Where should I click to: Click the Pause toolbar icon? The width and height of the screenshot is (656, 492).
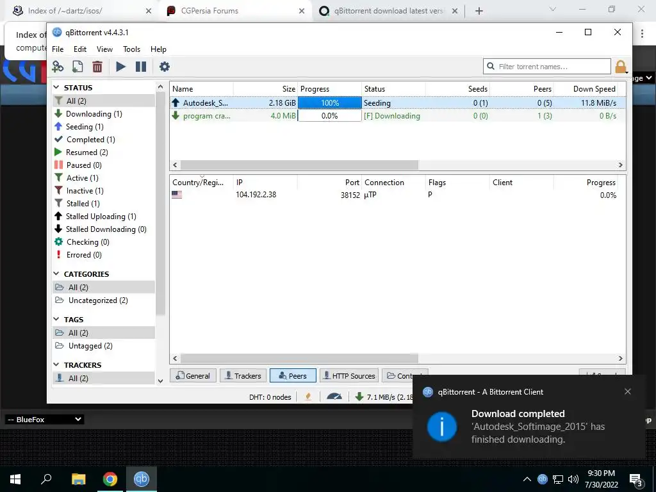[141, 67]
